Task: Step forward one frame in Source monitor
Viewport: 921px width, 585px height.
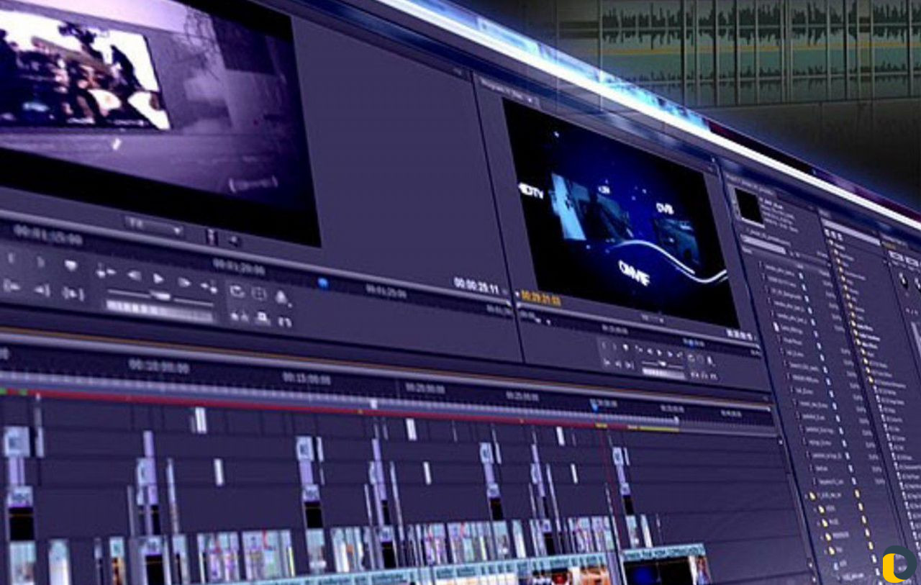Action: point(184,282)
